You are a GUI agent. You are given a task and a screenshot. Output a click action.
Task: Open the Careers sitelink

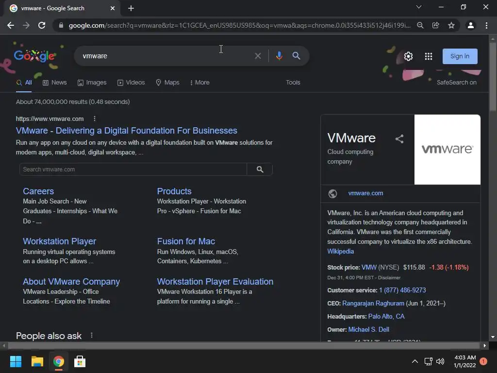pos(38,191)
